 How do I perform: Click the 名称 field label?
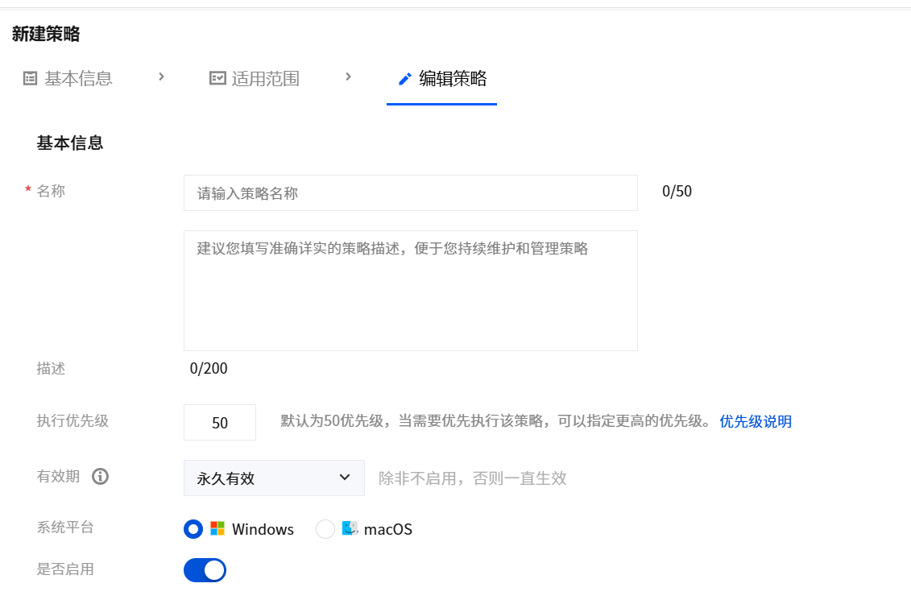coord(51,191)
